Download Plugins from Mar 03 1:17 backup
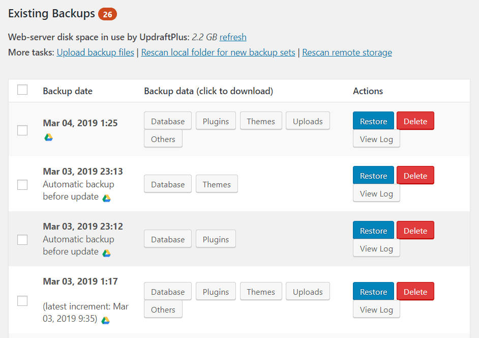 pyautogui.click(x=216, y=292)
